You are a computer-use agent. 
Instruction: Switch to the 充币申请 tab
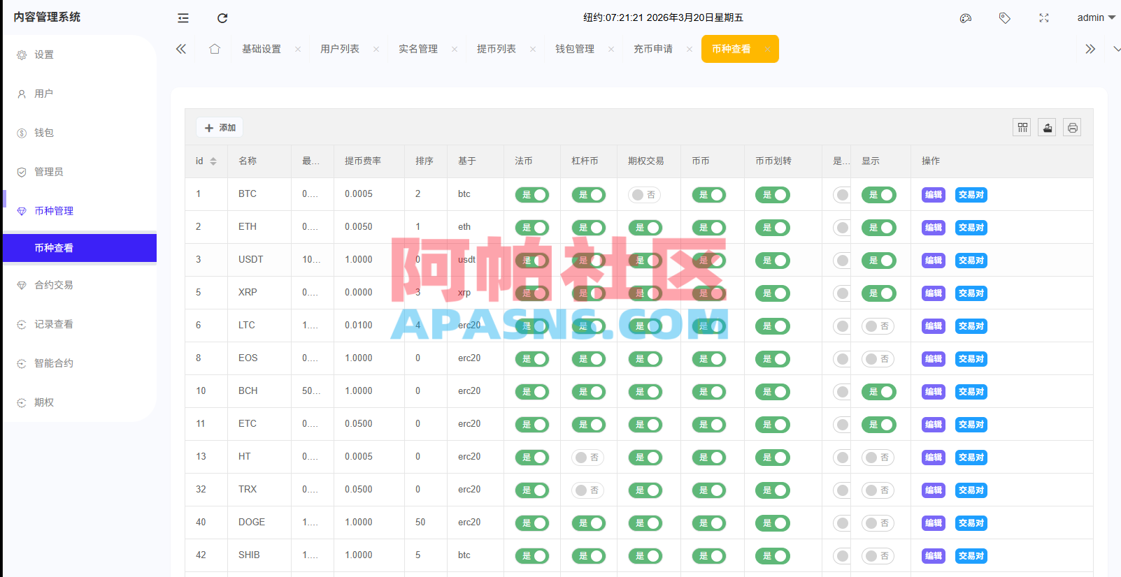[x=653, y=49]
